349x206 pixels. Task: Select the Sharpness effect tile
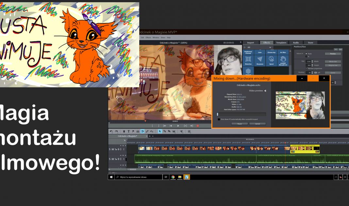(x=260, y=60)
